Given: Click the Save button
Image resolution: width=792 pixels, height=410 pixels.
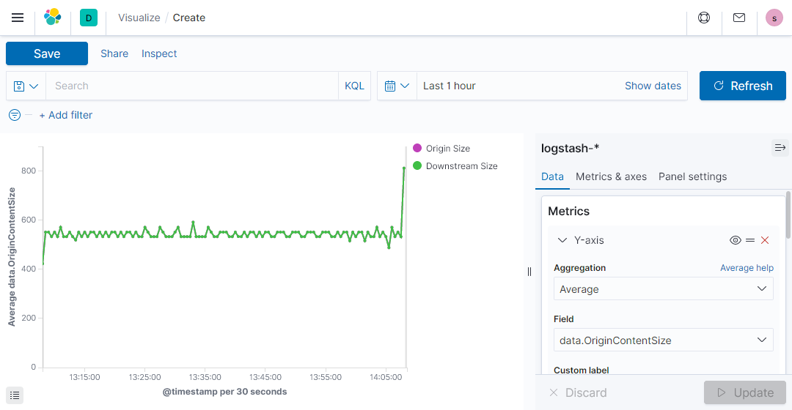Looking at the screenshot, I should [47, 53].
